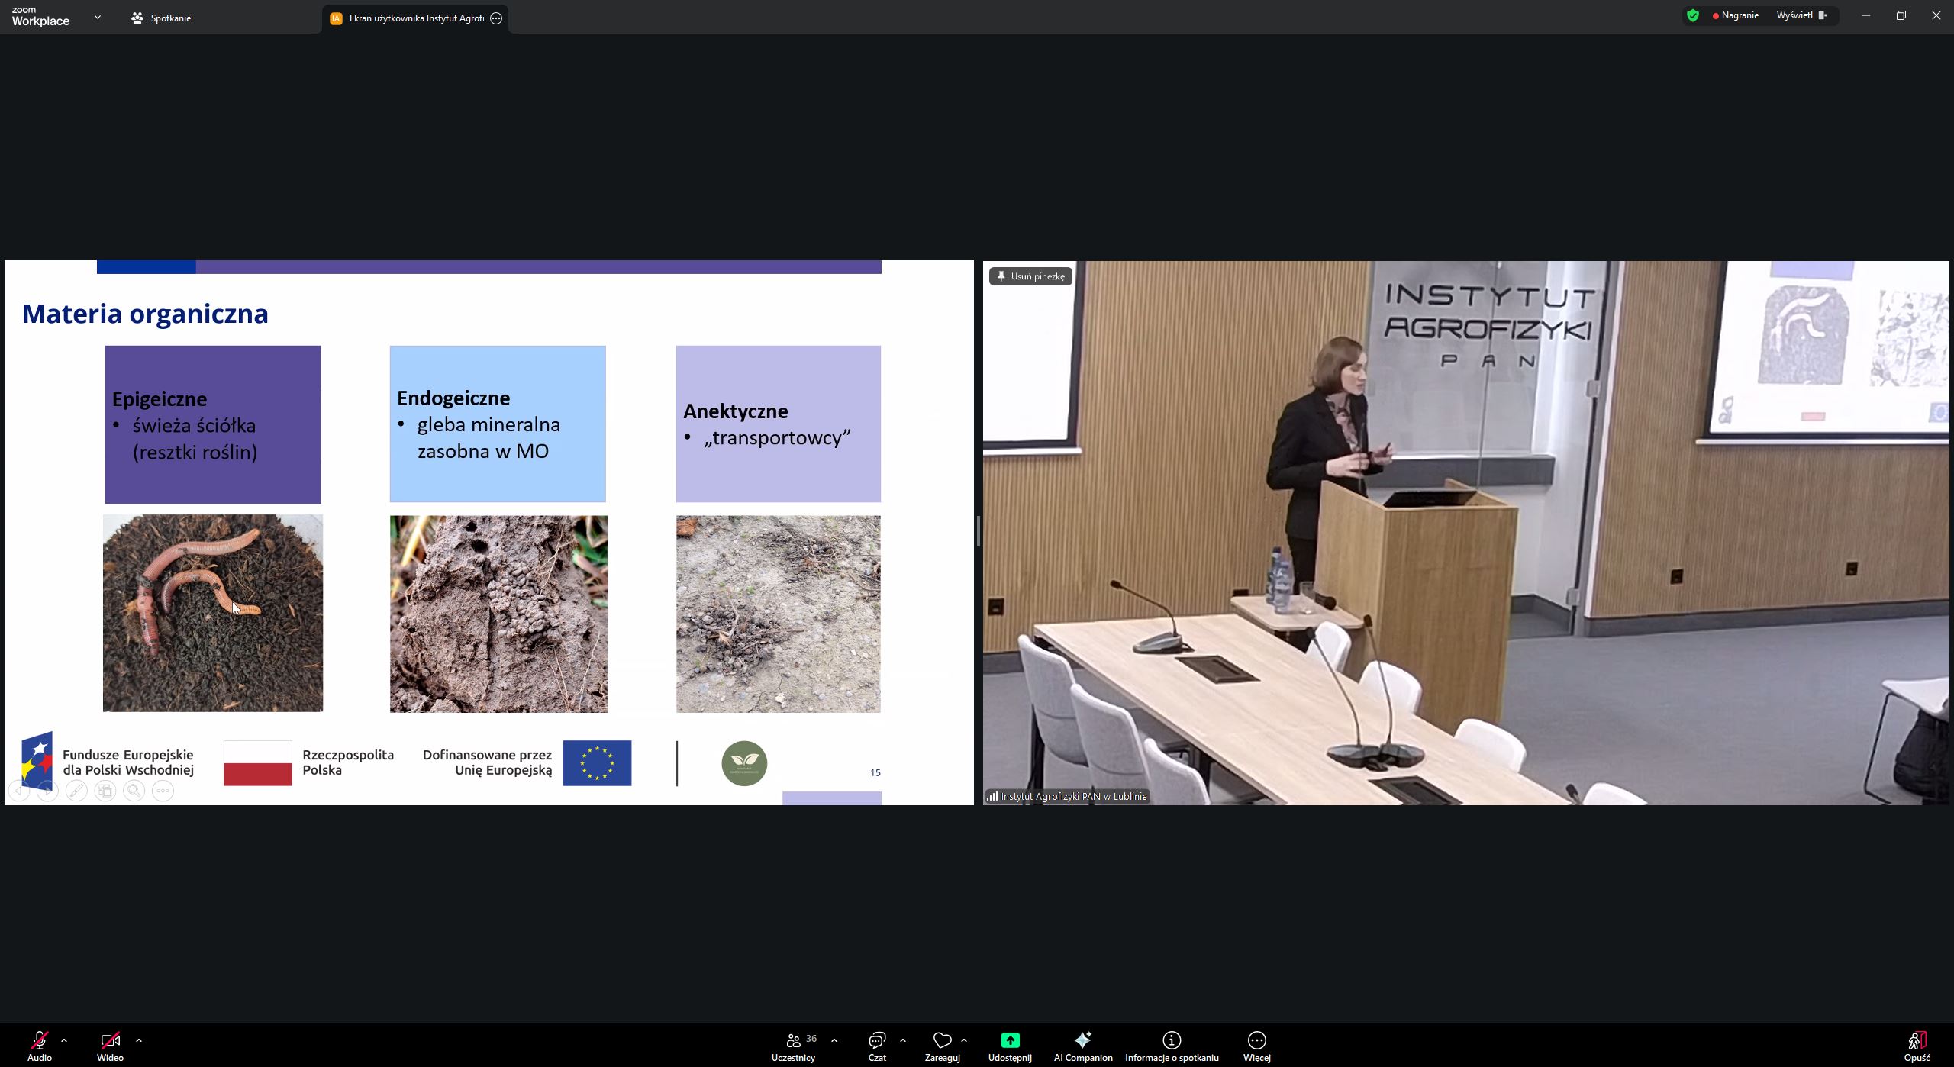Image resolution: width=1954 pixels, height=1067 pixels.
Task: Open shared screen tab options icon
Action: [x=496, y=18]
